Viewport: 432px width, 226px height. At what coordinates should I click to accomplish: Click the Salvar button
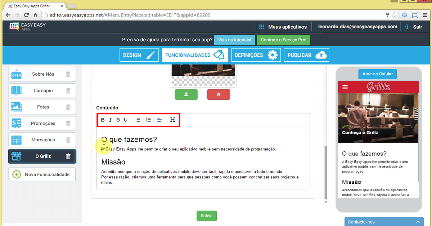(x=206, y=216)
